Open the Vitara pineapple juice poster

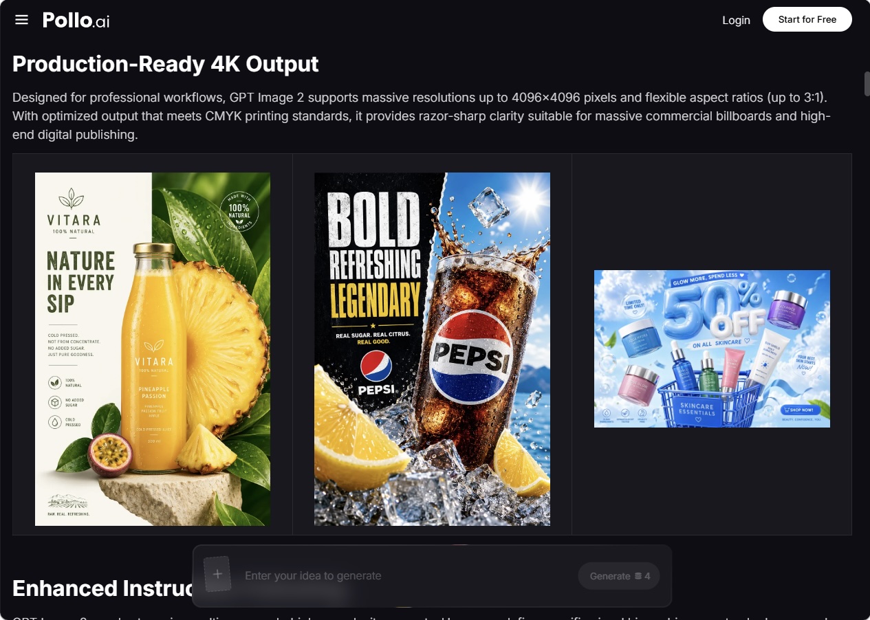click(x=153, y=349)
